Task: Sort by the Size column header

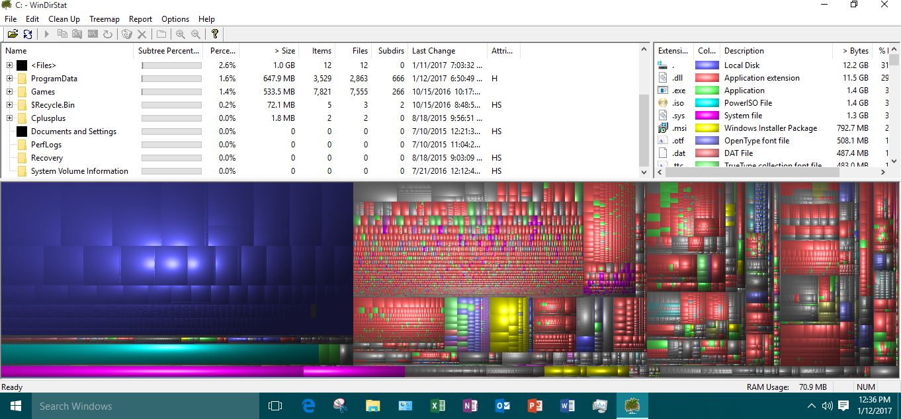Action: pos(269,51)
